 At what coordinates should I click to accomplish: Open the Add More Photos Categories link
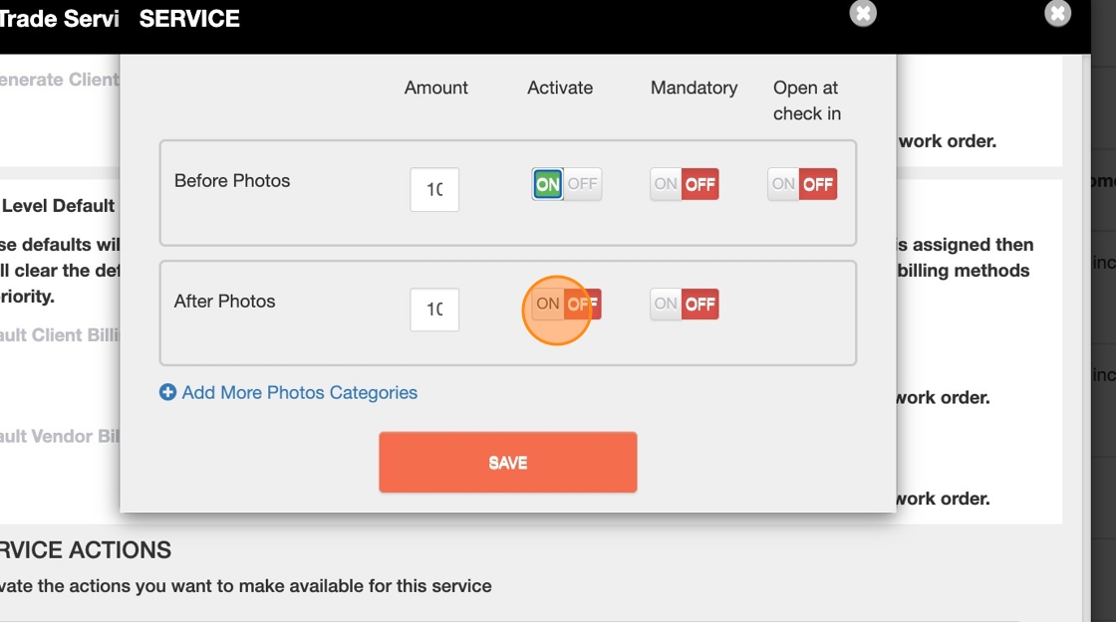pyautogui.click(x=299, y=393)
